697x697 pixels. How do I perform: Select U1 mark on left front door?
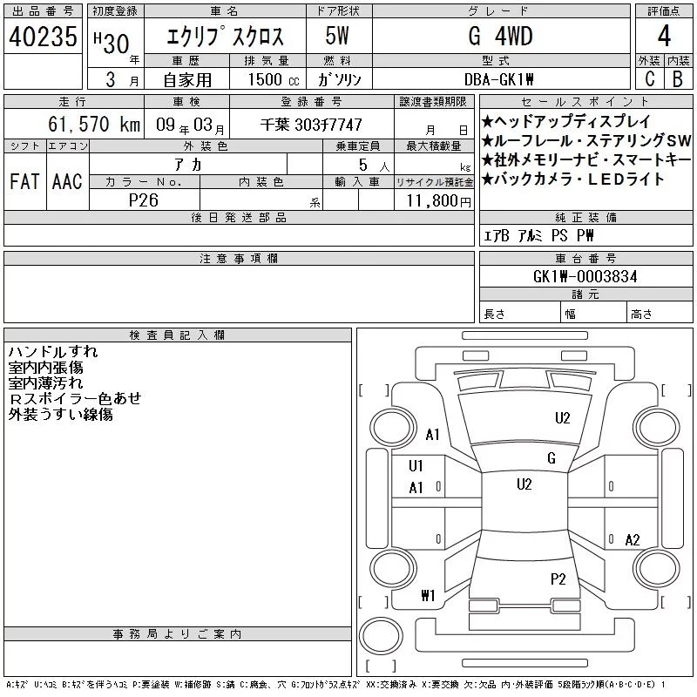[416, 466]
